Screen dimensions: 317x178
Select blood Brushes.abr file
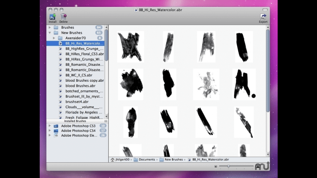click(x=80, y=86)
